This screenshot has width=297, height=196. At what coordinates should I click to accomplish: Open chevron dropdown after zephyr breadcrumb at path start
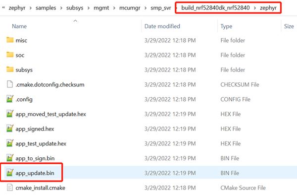pyautogui.click(x=31, y=8)
